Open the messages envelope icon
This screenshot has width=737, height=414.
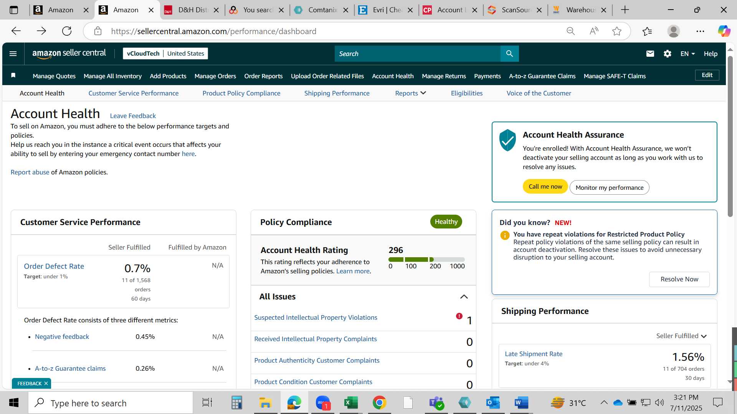650,54
